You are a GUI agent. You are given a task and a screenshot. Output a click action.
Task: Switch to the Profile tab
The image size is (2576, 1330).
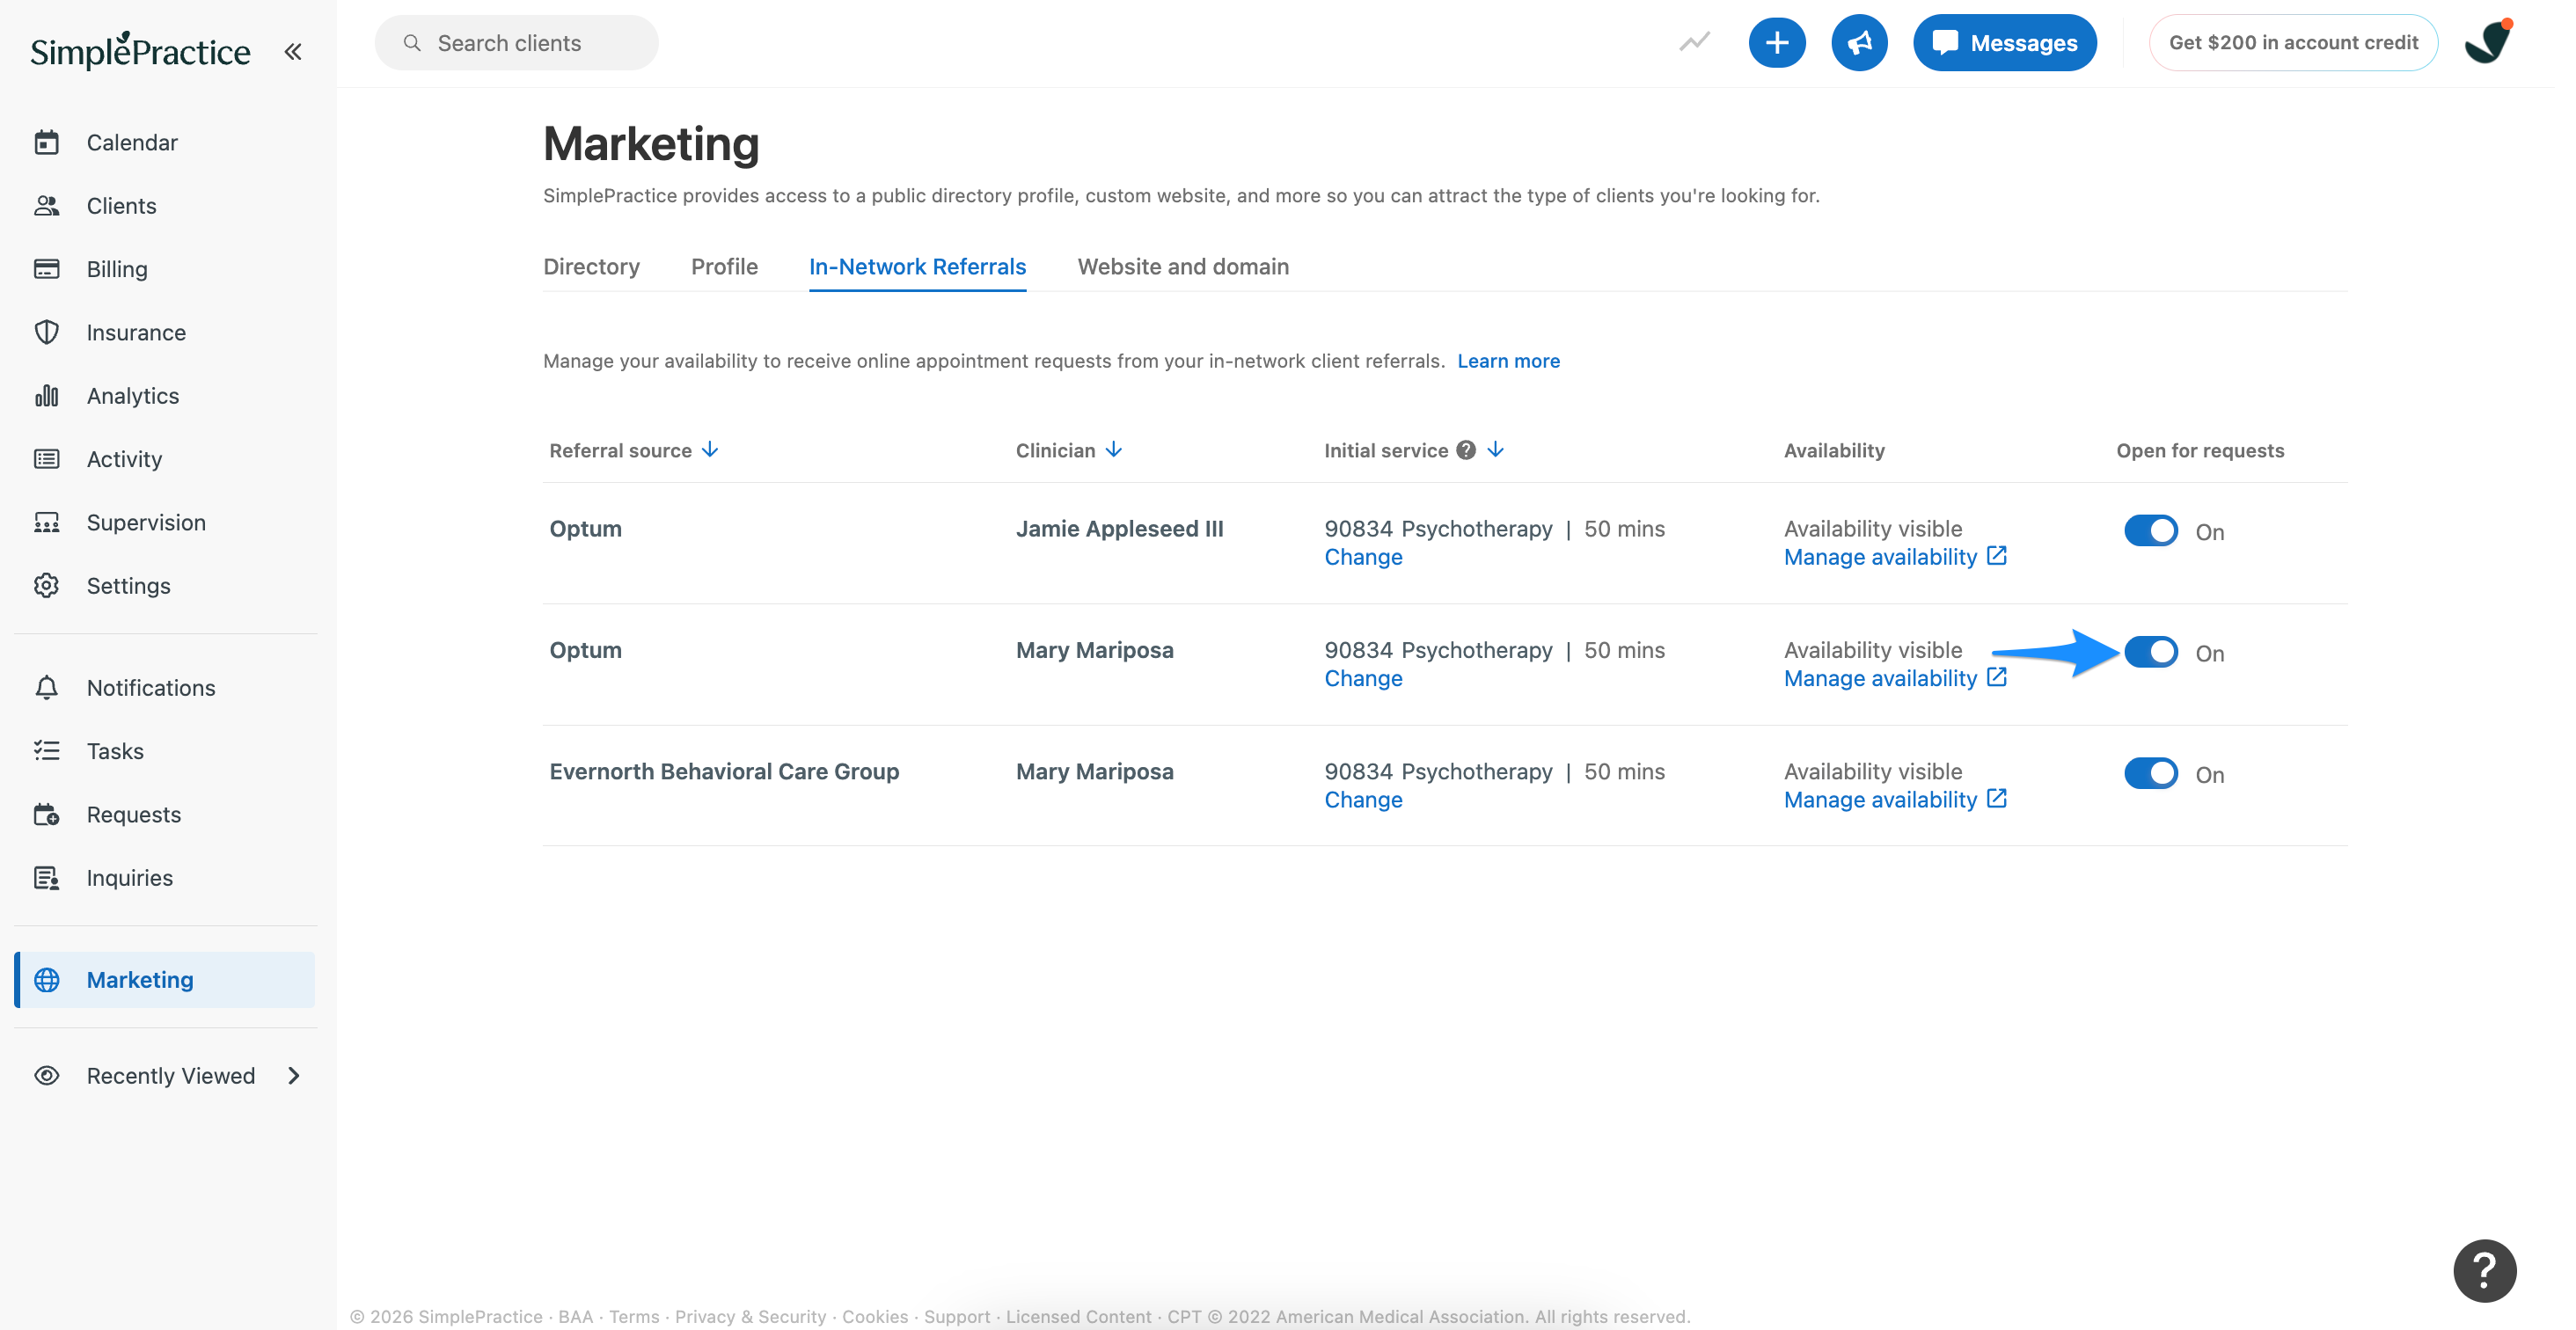click(x=724, y=266)
